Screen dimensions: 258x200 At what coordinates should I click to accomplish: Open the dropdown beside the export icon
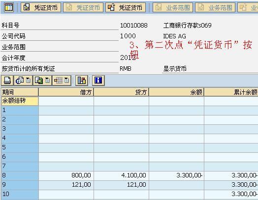click(47, 81)
